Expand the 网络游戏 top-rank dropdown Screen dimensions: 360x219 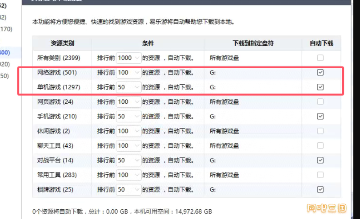128,72
